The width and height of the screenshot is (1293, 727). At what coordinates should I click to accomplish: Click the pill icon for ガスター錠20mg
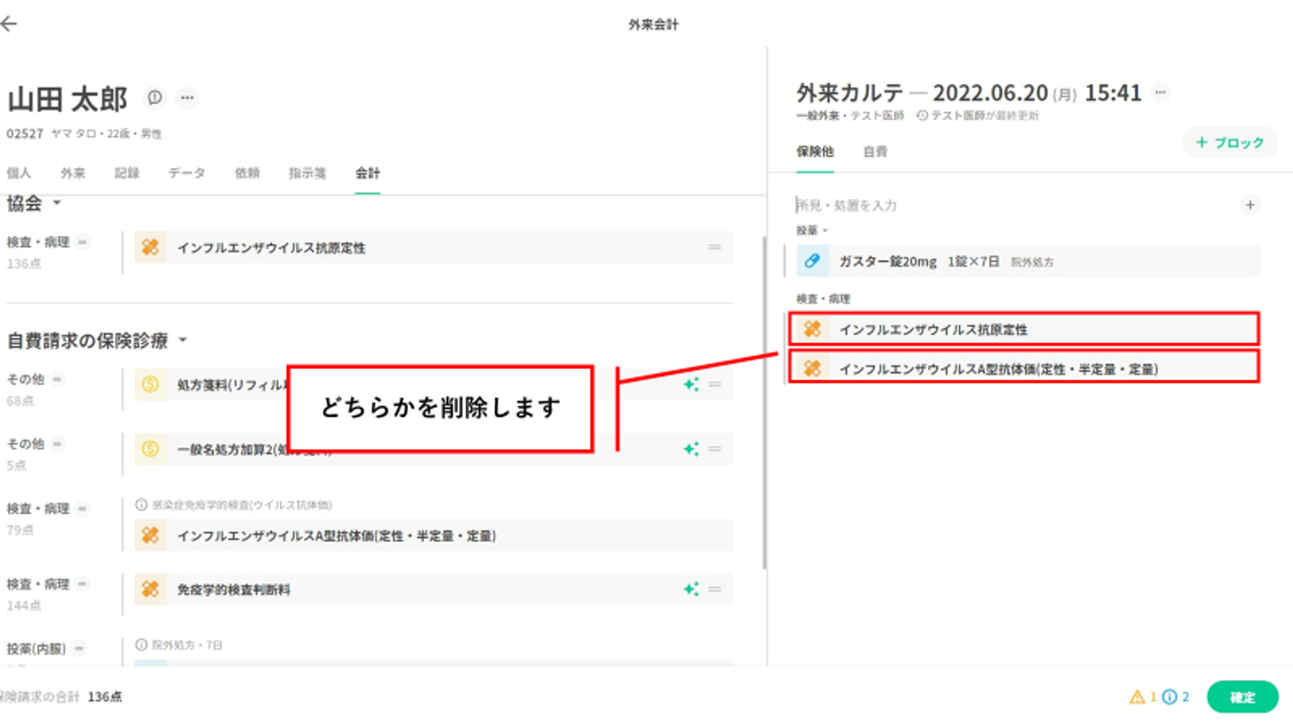[x=812, y=261]
